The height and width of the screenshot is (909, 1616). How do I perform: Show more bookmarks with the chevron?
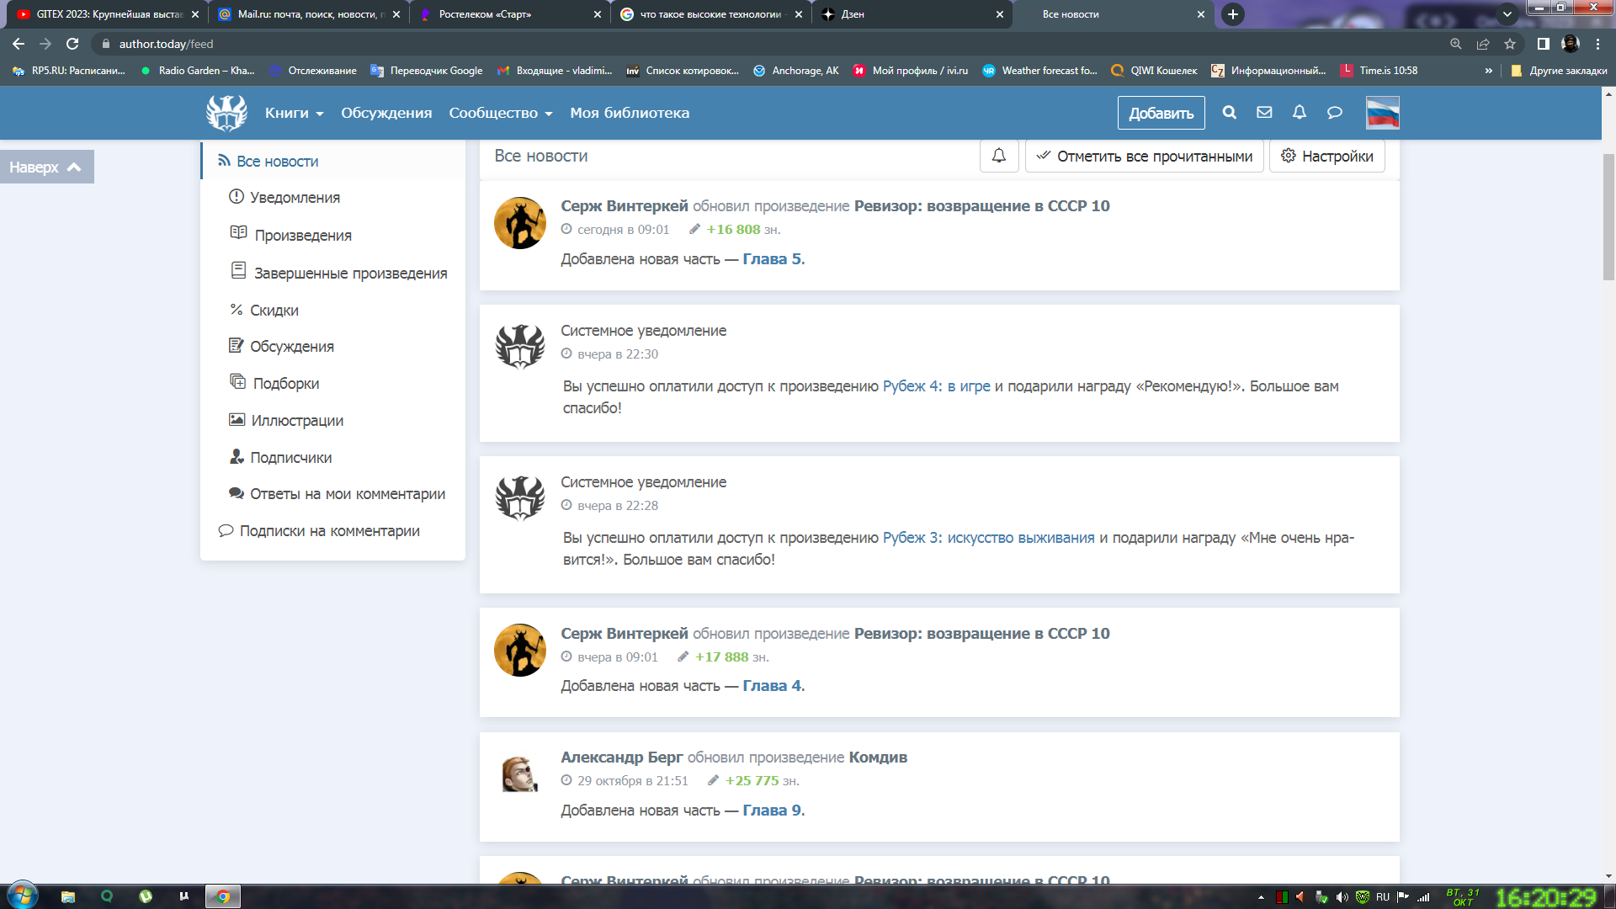[x=1488, y=71]
